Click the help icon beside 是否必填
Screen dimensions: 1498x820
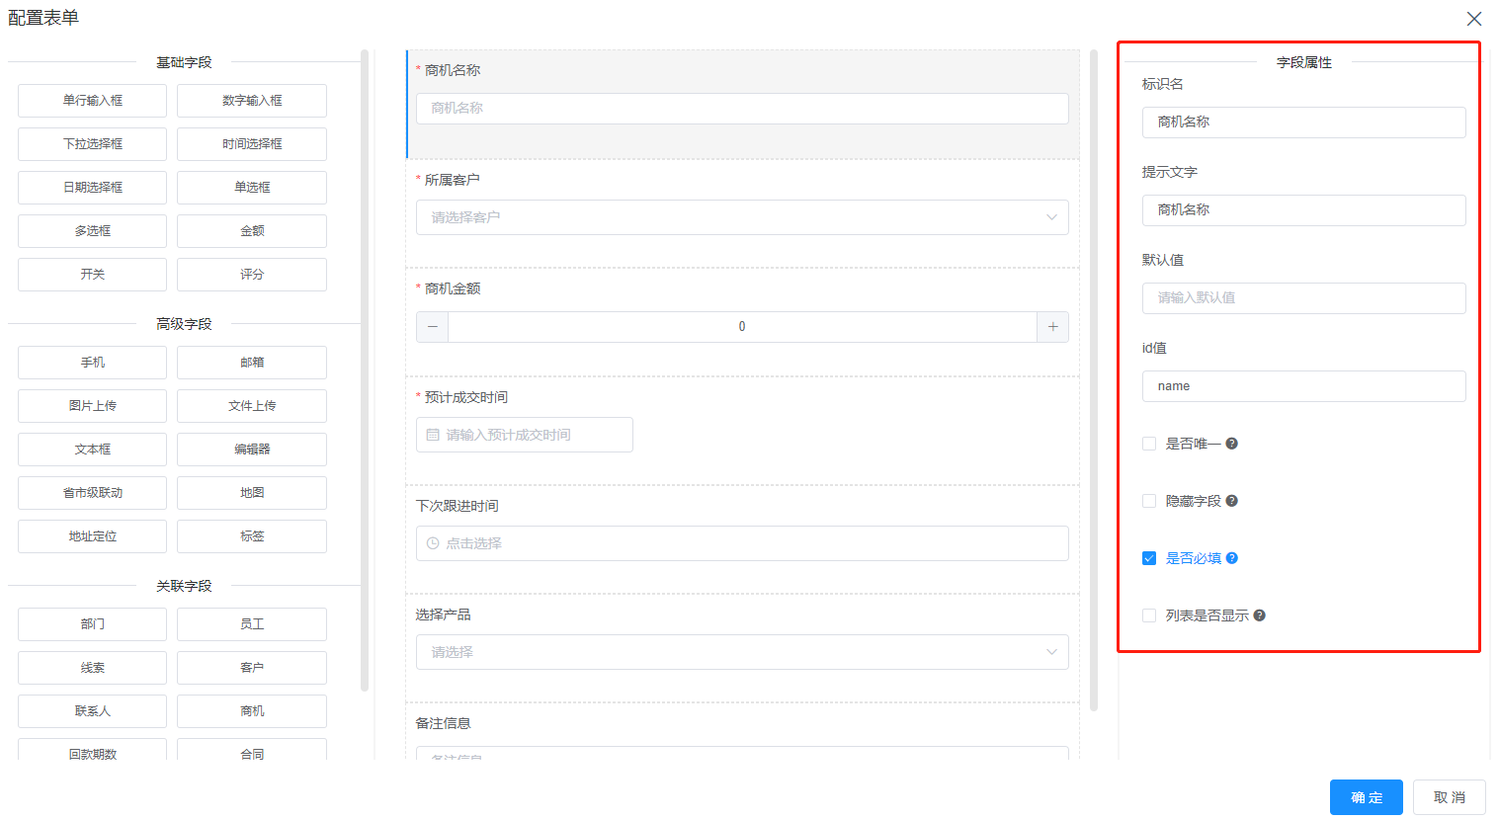tap(1231, 558)
